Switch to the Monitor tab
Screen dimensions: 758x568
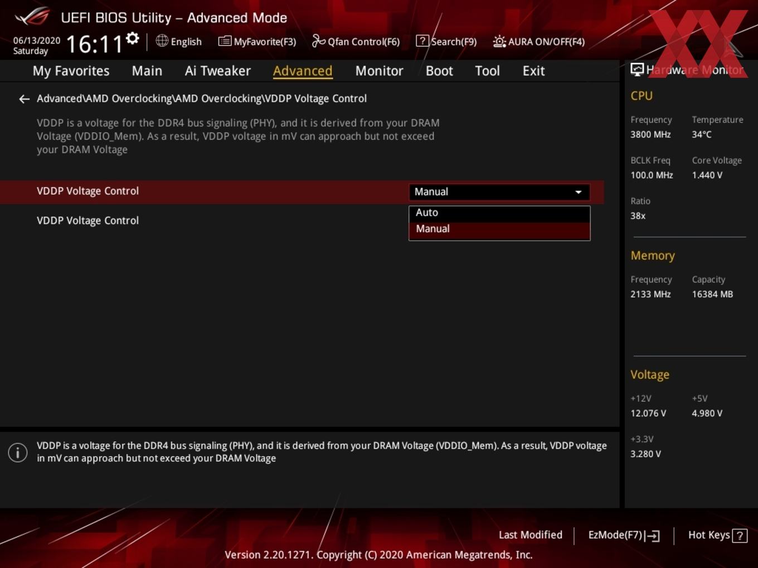click(x=379, y=71)
